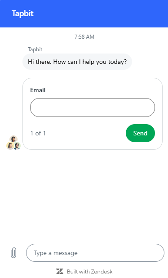Focus the Type a message box
Viewport: 168px width, 278px height.
(x=95, y=253)
